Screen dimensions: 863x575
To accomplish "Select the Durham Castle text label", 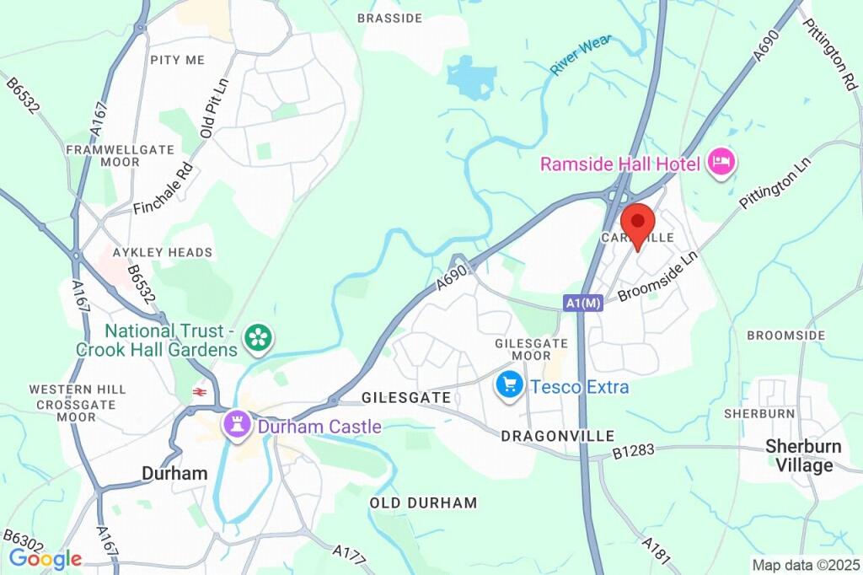I will (319, 427).
